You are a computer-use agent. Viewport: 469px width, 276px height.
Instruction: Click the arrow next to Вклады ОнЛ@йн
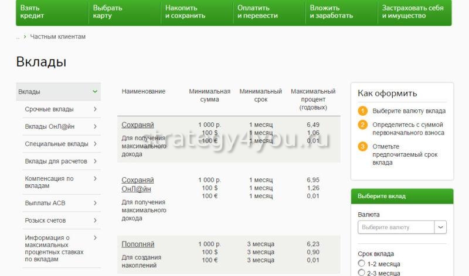point(95,126)
